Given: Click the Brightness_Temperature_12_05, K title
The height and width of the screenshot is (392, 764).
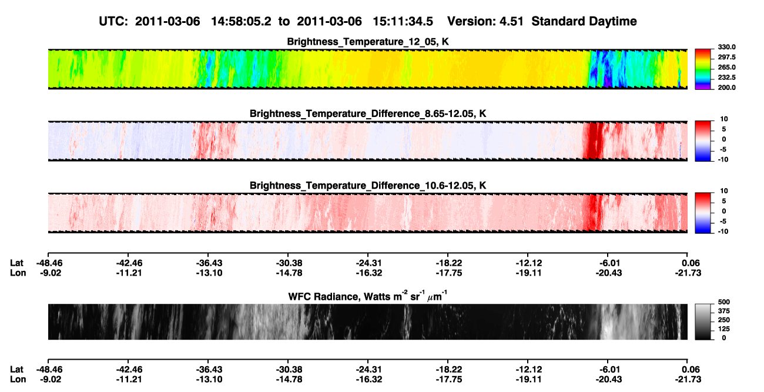Looking at the screenshot, I should [x=368, y=42].
